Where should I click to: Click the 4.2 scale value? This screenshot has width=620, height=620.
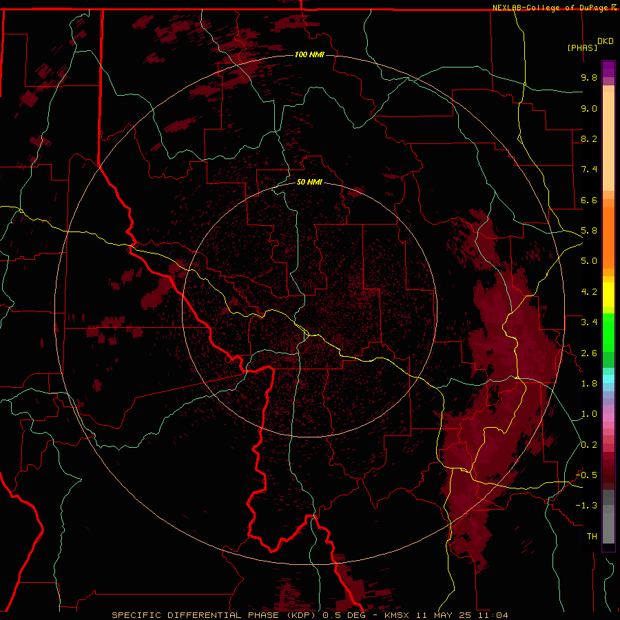(x=589, y=292)
